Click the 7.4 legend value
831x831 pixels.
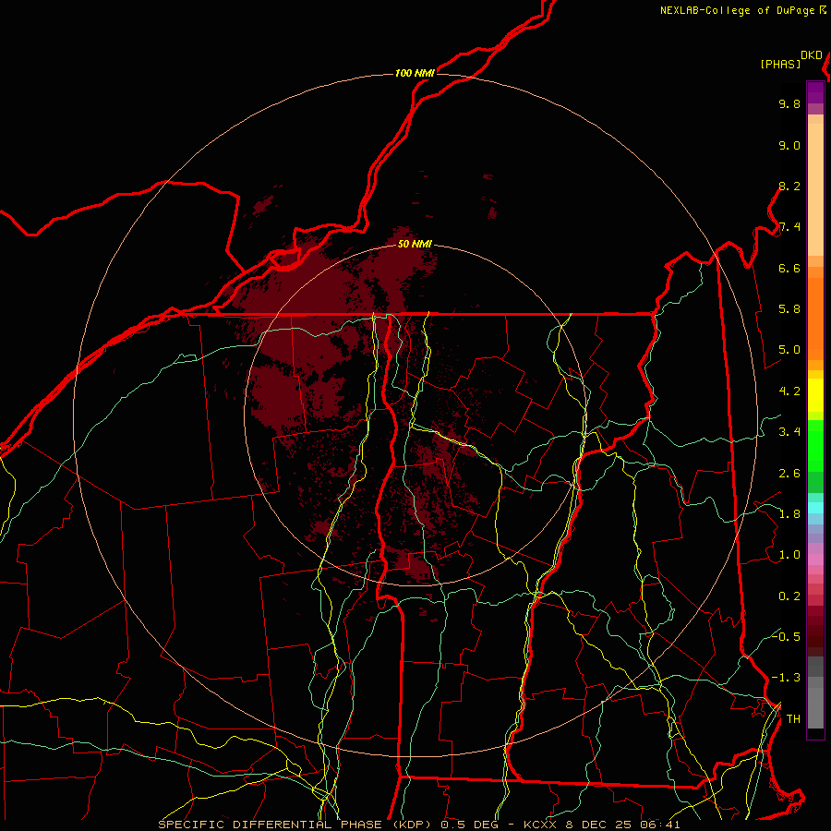coord(789,227)
